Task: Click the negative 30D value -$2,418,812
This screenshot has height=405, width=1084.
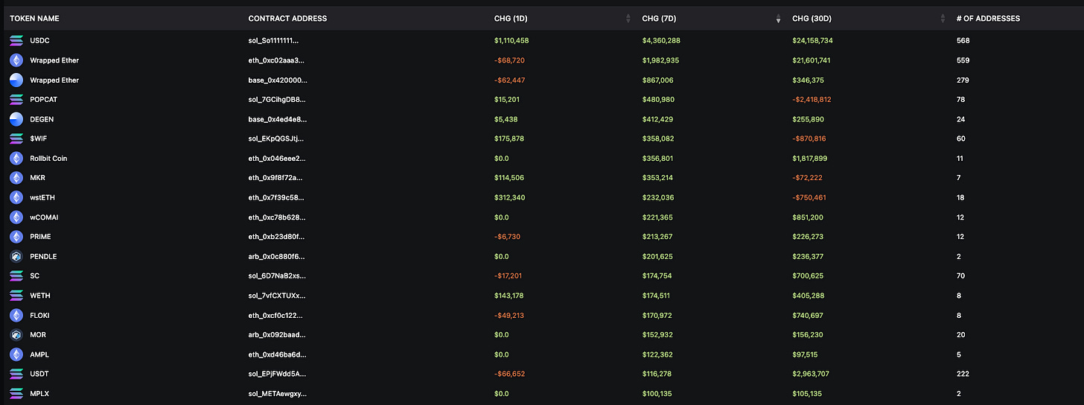Action: [x=812, y=99]
